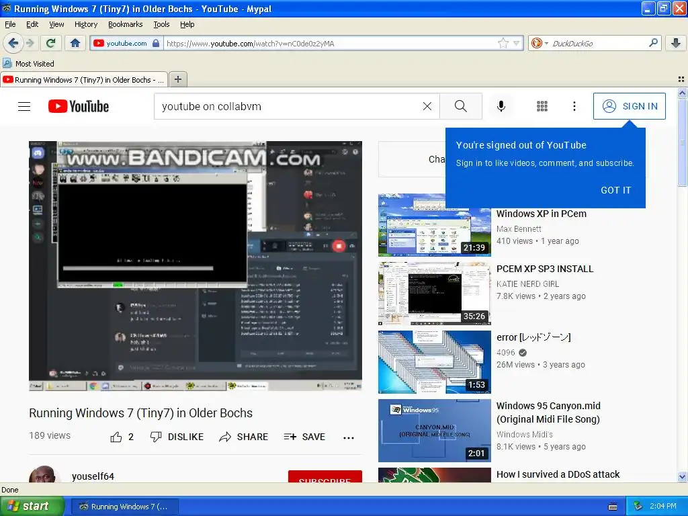Select the Running Windows 7 taskbar item
688x516 pixels.
pyautogui.click(x=124, y=507)
